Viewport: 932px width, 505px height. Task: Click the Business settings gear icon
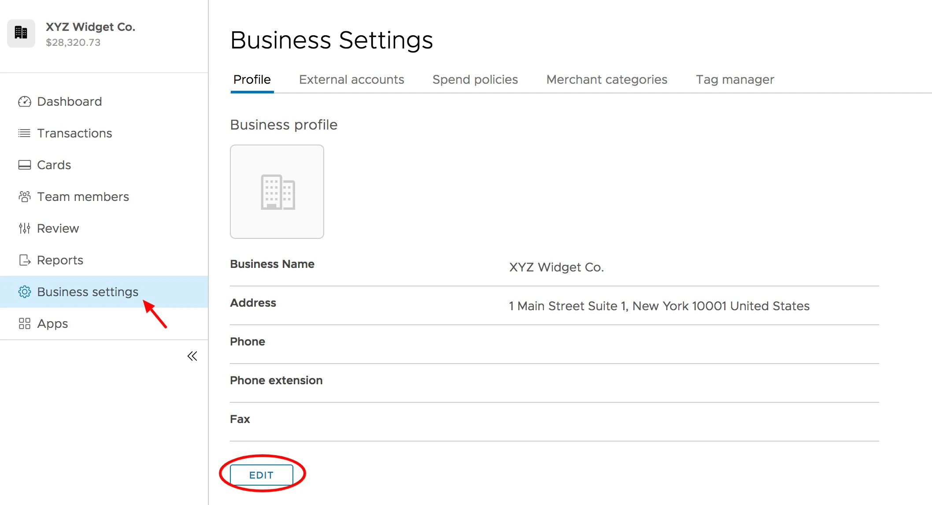point(24,292)
